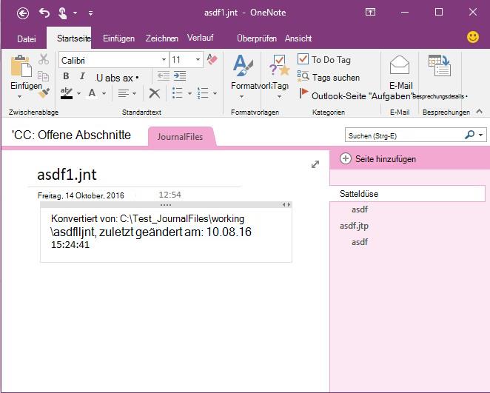Screen dimensions: 490x393
Task: Open the highlight color dropdown arrow
Action: click(78, 93)
